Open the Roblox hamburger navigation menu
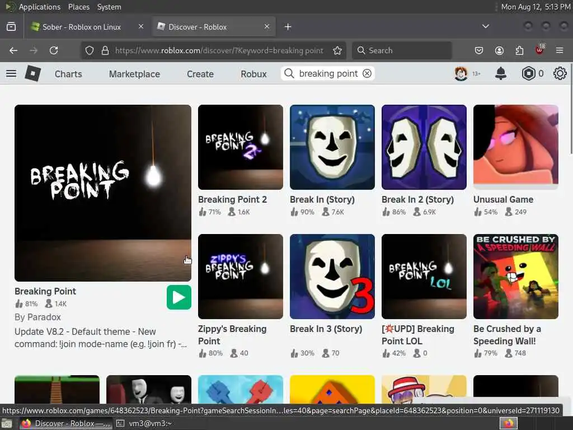 pyautogui.click(x=11, y=73)
